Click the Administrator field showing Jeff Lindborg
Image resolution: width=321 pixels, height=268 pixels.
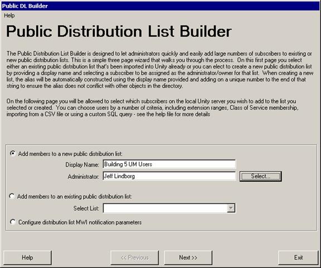click(x=169, y=176)
